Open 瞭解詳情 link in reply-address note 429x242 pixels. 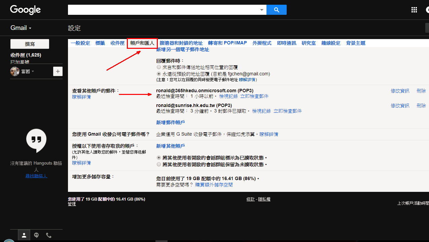coord(248,80)
